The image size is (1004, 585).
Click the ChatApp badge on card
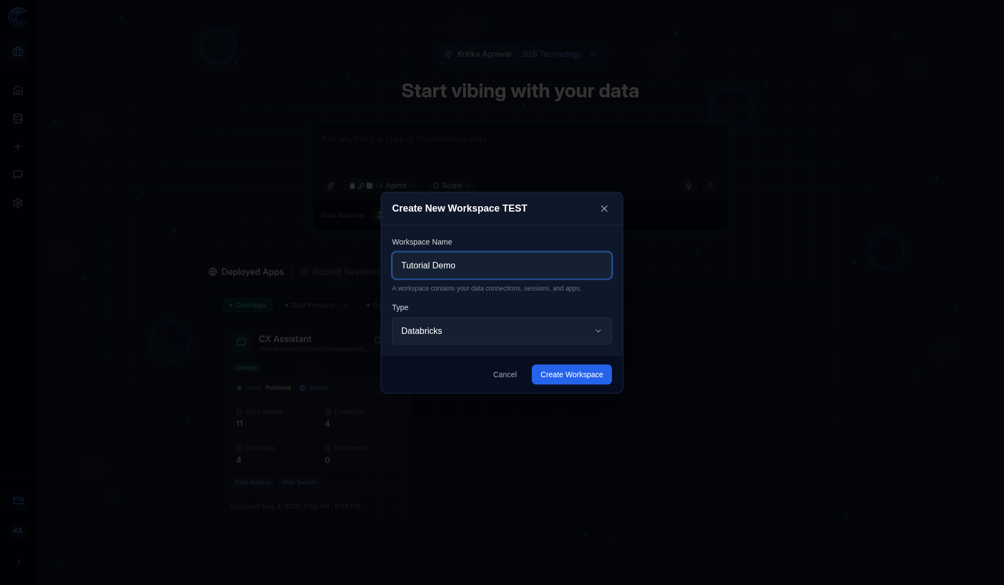246,368
